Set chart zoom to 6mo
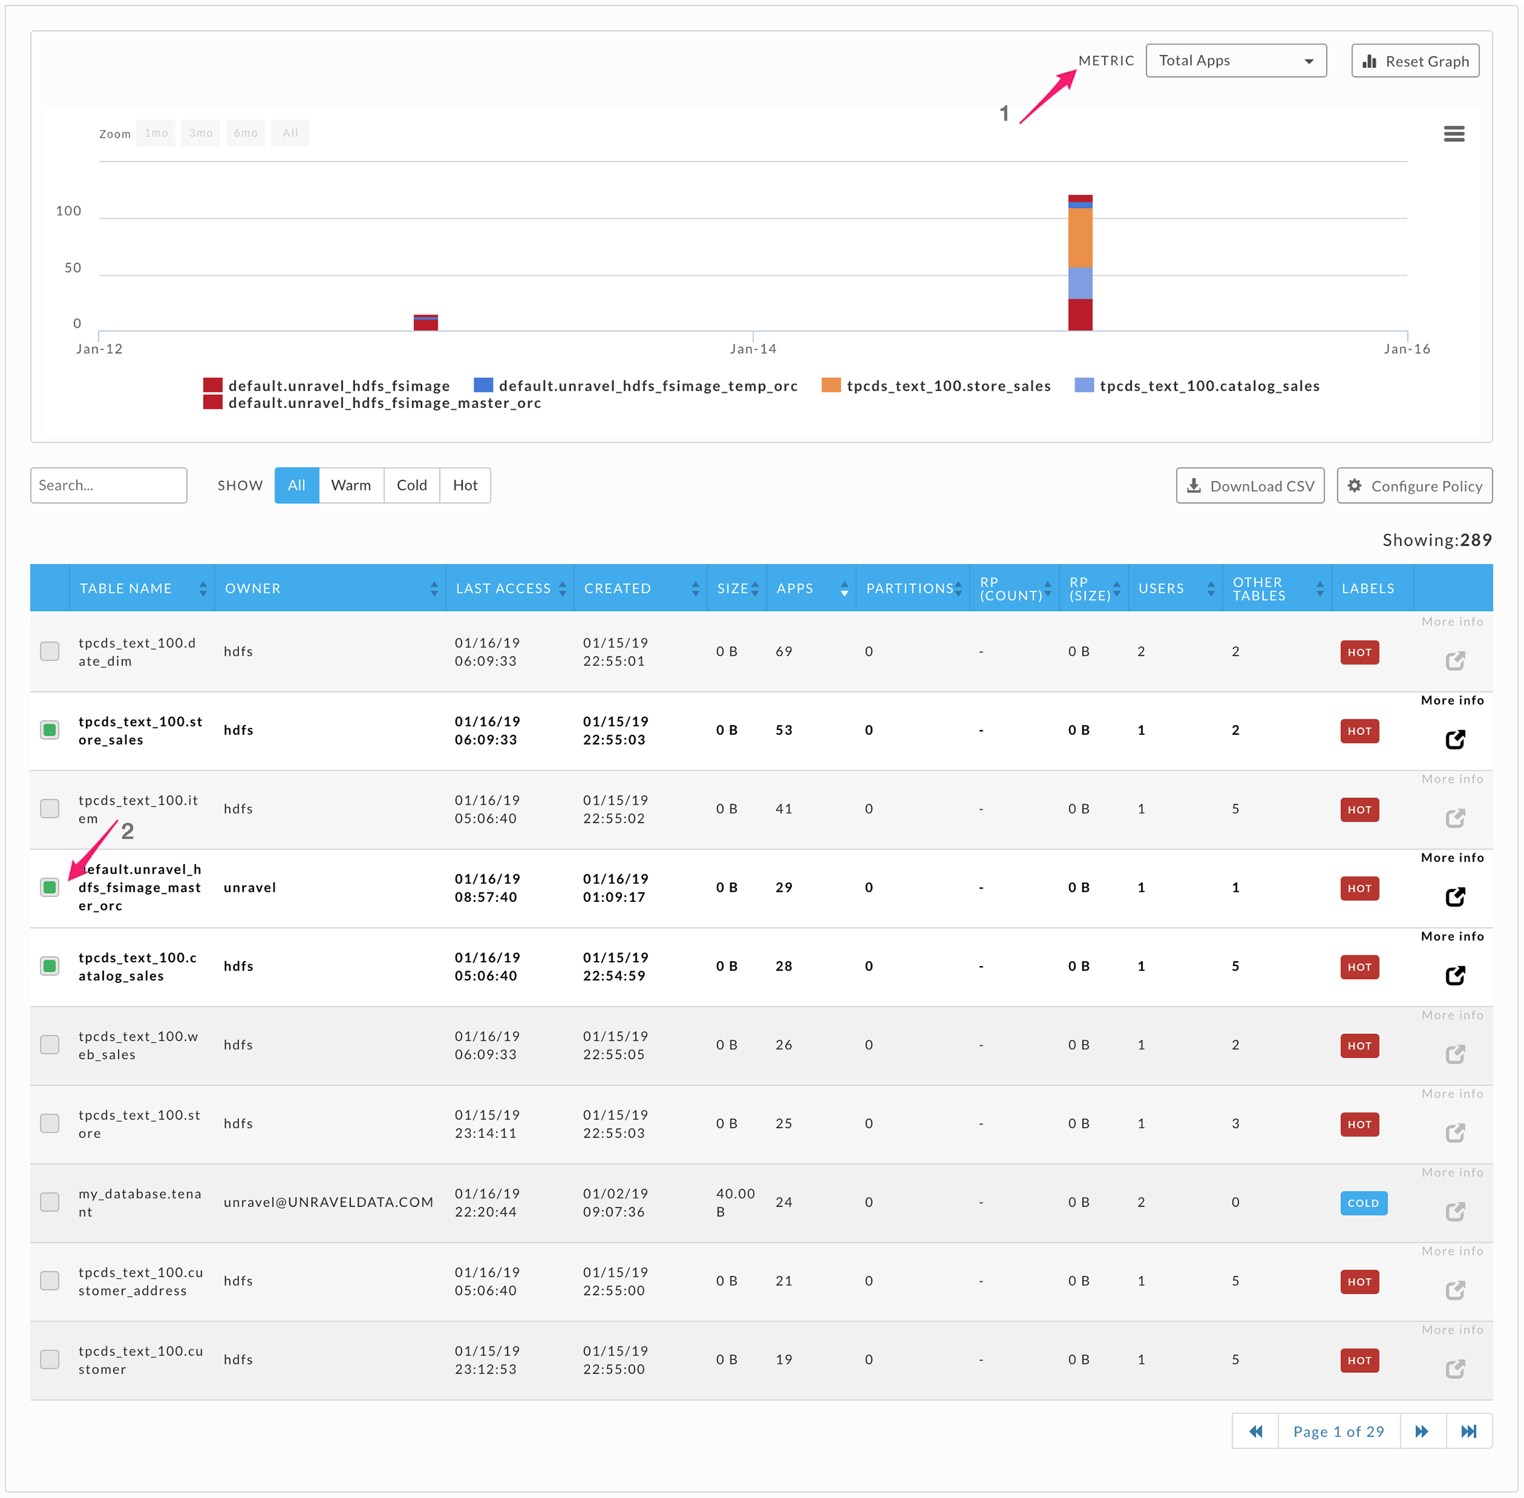The width and height of the screenshot is (1524, 1498). point(245,133)
